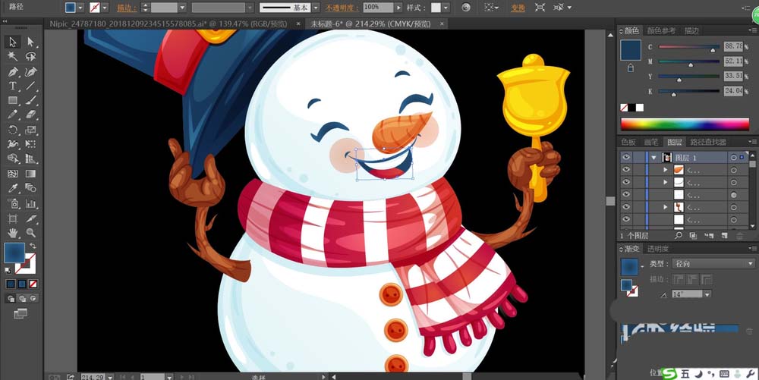
Task: Click target circle of 图层 1
Action: (734, 157)
